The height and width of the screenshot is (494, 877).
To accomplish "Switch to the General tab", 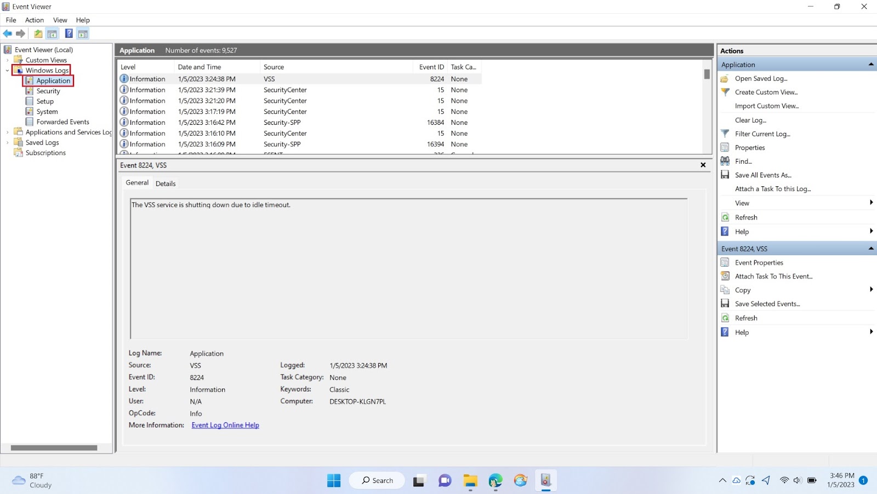I will point(137,183).
